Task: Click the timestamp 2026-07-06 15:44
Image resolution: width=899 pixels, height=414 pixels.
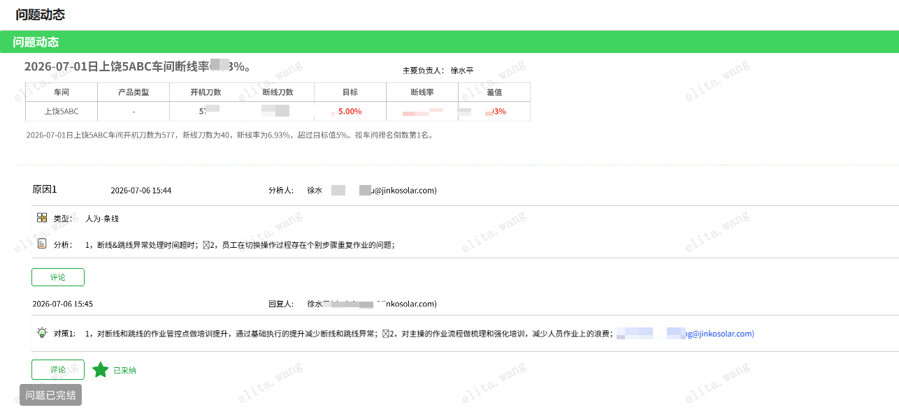Action: pyautogui.click(x=141, y=191)
